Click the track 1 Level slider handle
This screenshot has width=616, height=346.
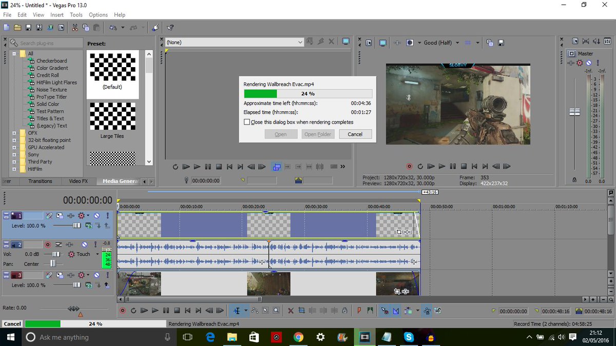pos(76,225)
